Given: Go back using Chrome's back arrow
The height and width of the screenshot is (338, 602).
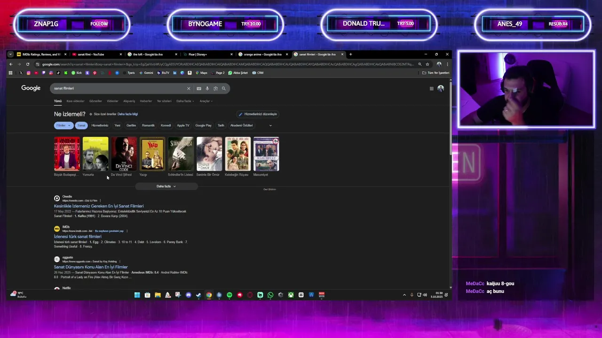Looking at the screenshot, I should (x=11, y=64).
